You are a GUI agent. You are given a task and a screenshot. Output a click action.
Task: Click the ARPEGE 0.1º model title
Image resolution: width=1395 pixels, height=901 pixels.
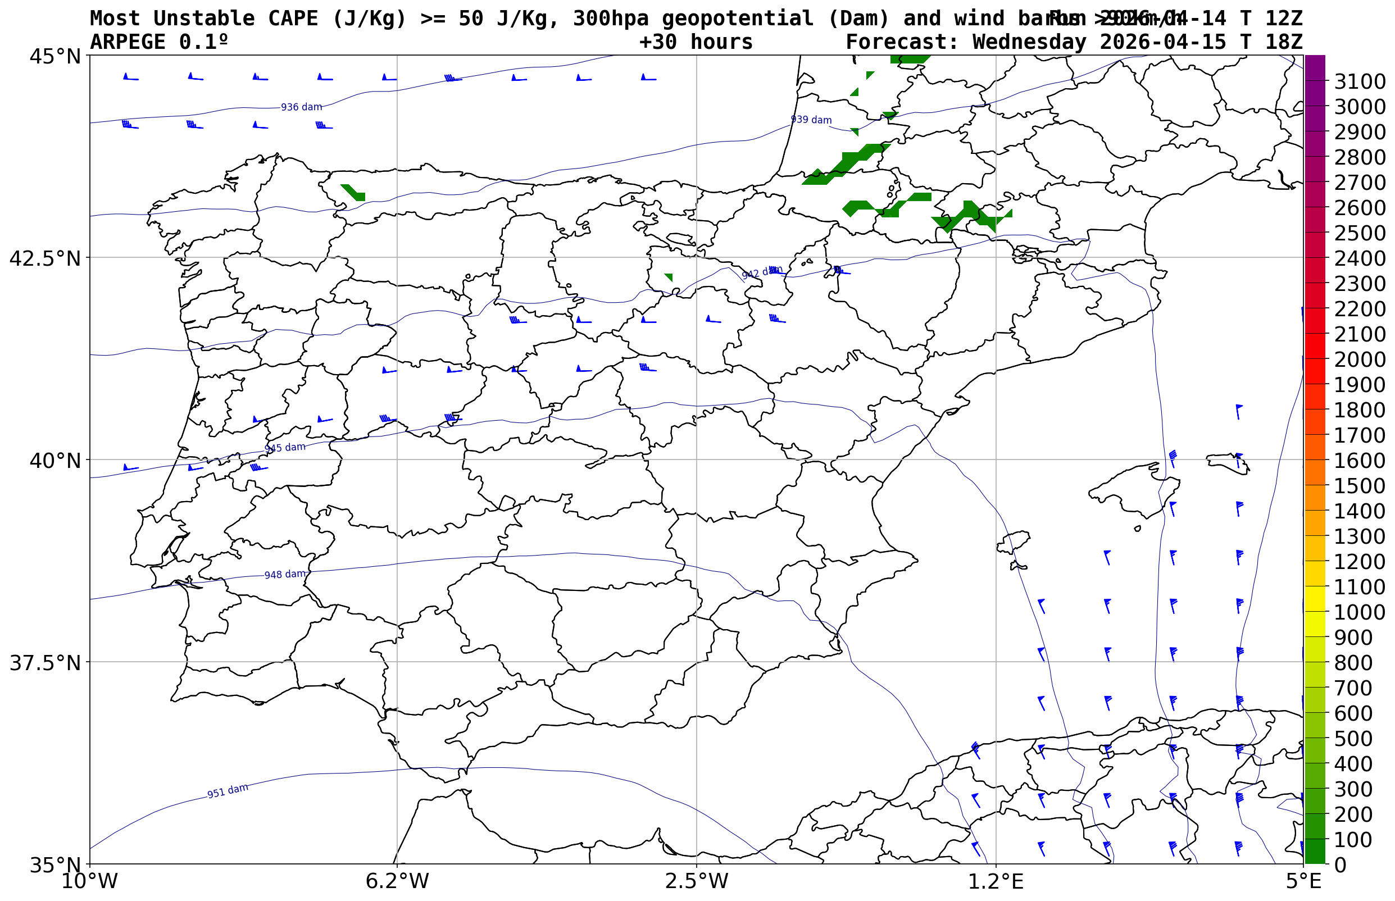point(158,42)
